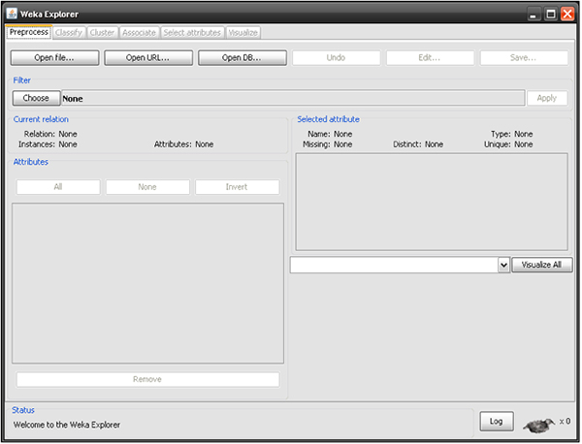This screenshot has height=444, width=582.
Task: Expand the class attribute dropdown arrow
Action: click(503, 265)
